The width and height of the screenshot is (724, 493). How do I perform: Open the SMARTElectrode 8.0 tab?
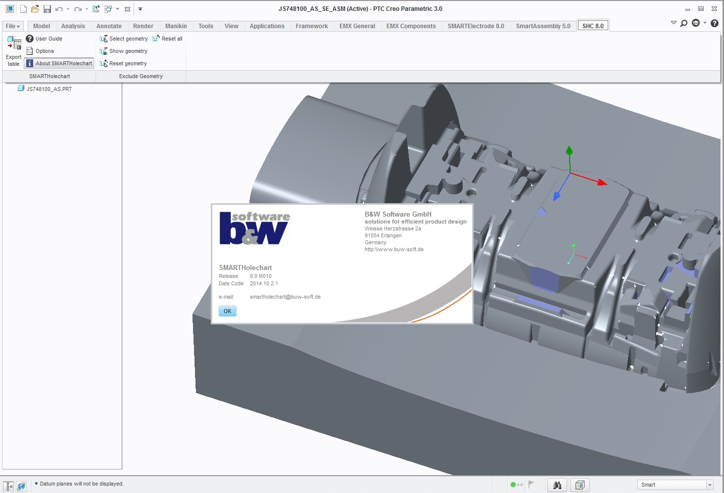476,26
